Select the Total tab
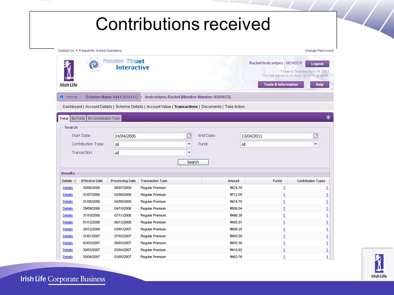The width and height of the screenshot is (394, 295). click(x=64, y=118)
